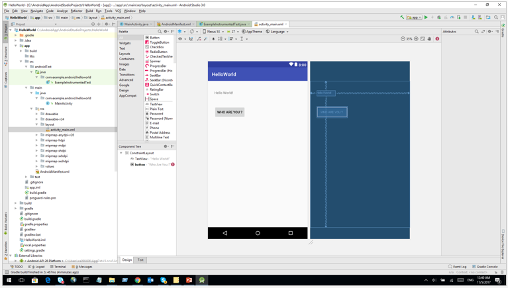Click Android Studio icon in Windows taskbar
This screenshot has width=508, height=288.
[202, 280]
